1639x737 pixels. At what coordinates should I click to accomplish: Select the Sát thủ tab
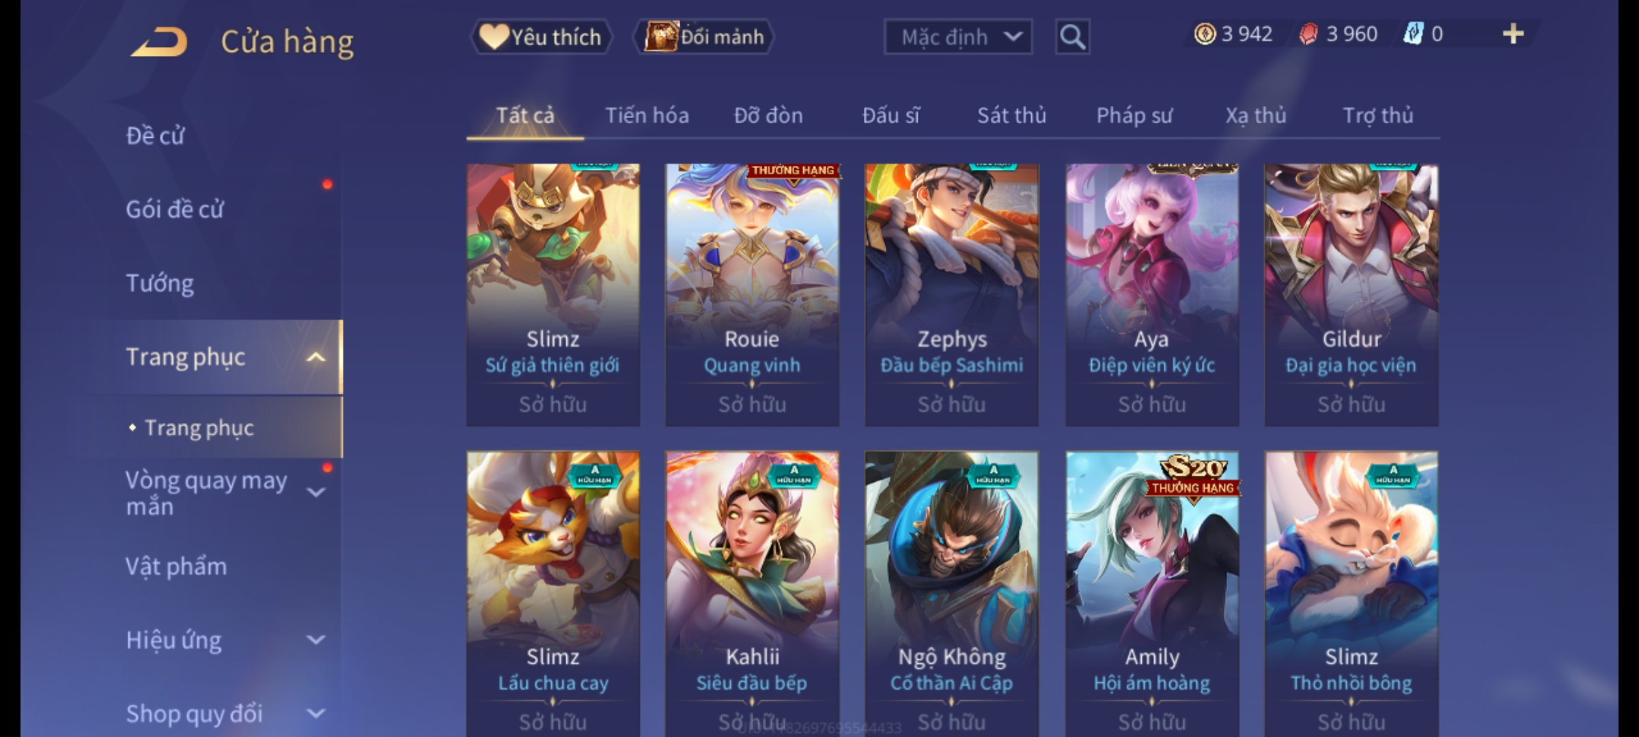[1011, 115]
